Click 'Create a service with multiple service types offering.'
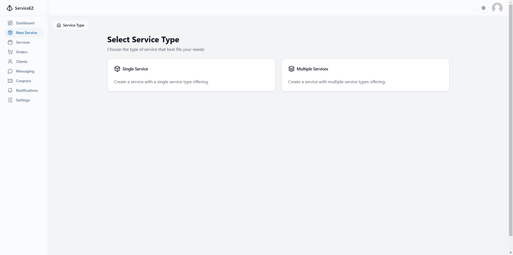This screenshot has width=513, height=255. click(337, 82)
